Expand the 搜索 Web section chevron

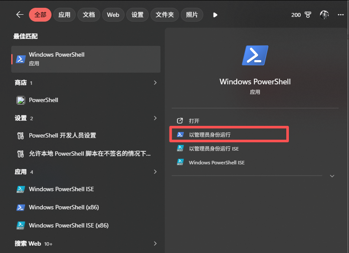point(155,243)
